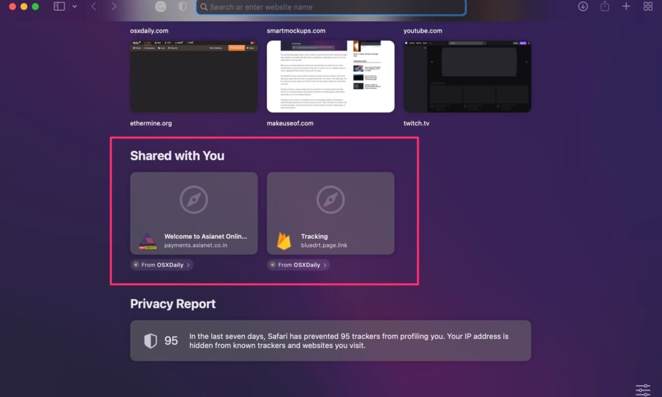Show the Downloads button
The height and width of the screenshot is (397, 662).
(x=583, y=7)
